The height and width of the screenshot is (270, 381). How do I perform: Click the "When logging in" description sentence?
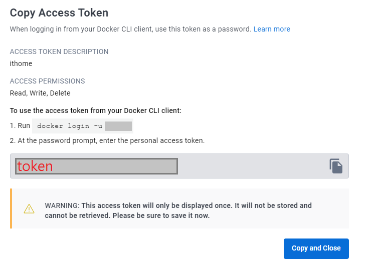click(x=130, y=29)
